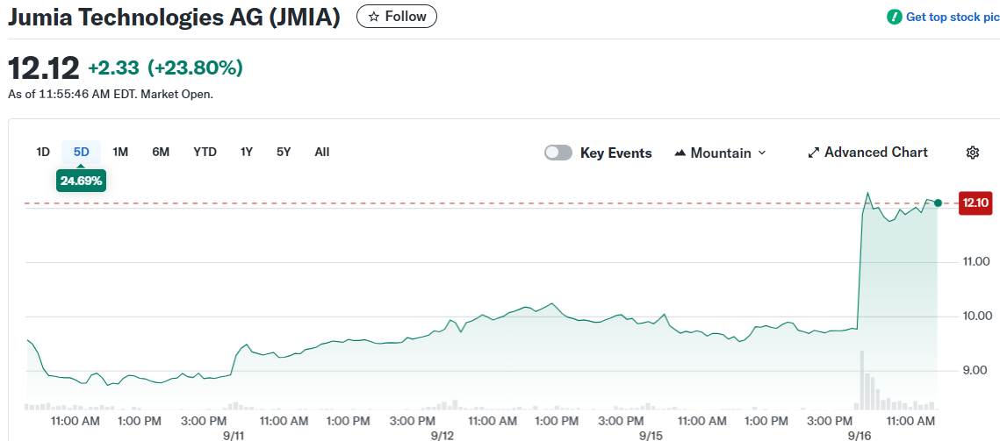Click the 9/11 date axis label

coord(234,436)
